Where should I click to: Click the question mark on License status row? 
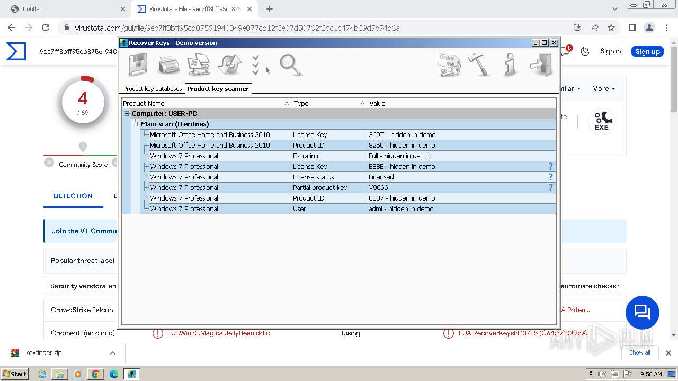(x=550, y=177)
